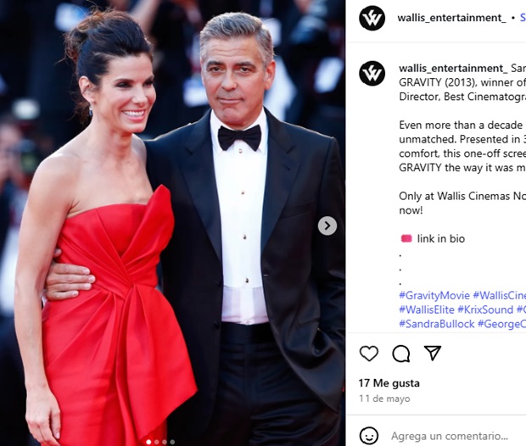Click the 11 de mayo date link
This screenshot has width=526, height=446.
point(384,399)
